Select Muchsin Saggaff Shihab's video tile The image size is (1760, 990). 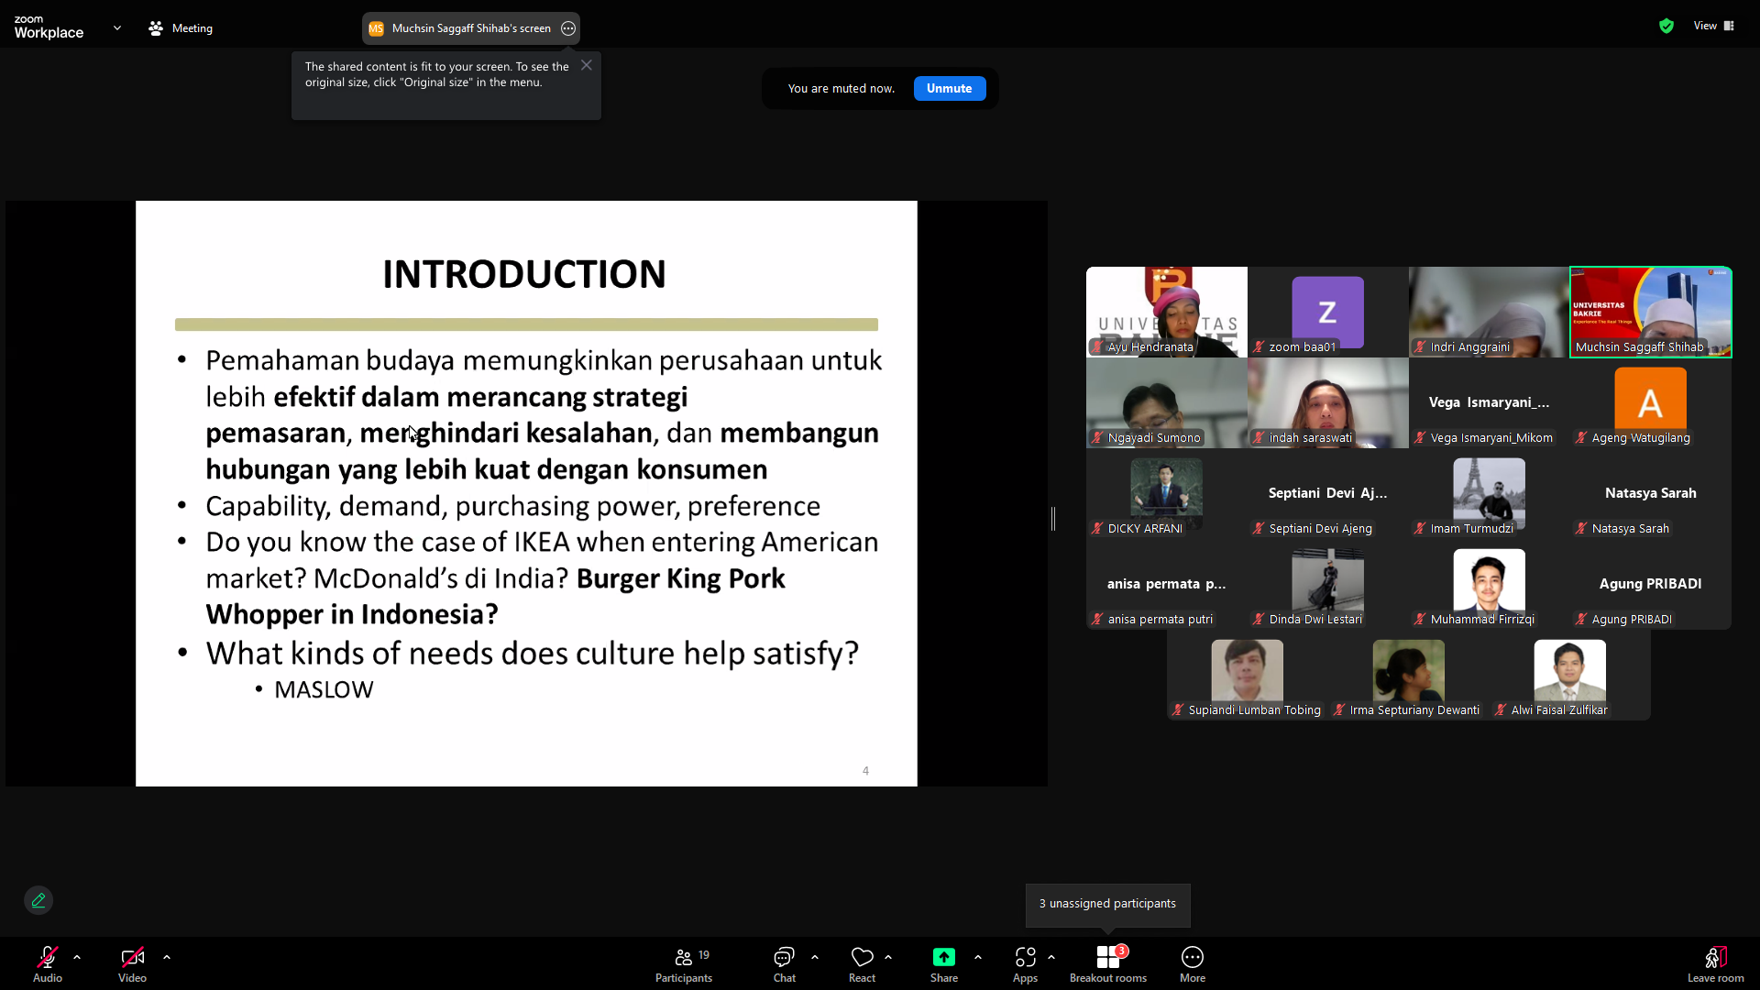point(1651,312)
